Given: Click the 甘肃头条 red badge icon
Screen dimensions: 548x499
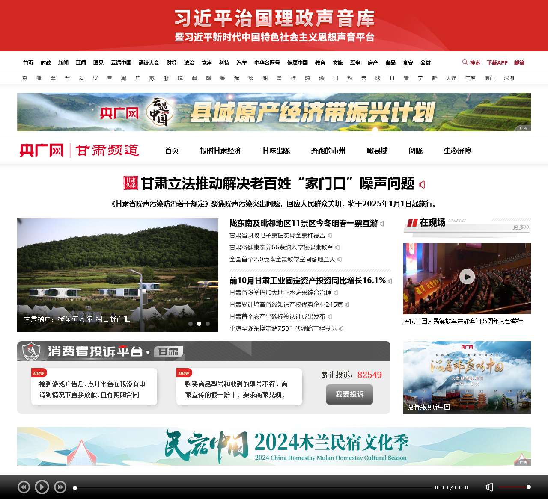Looking at the screenshot, I should click(131, 183).
